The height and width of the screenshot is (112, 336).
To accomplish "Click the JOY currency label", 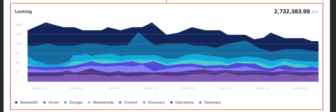I will [315, 12].
